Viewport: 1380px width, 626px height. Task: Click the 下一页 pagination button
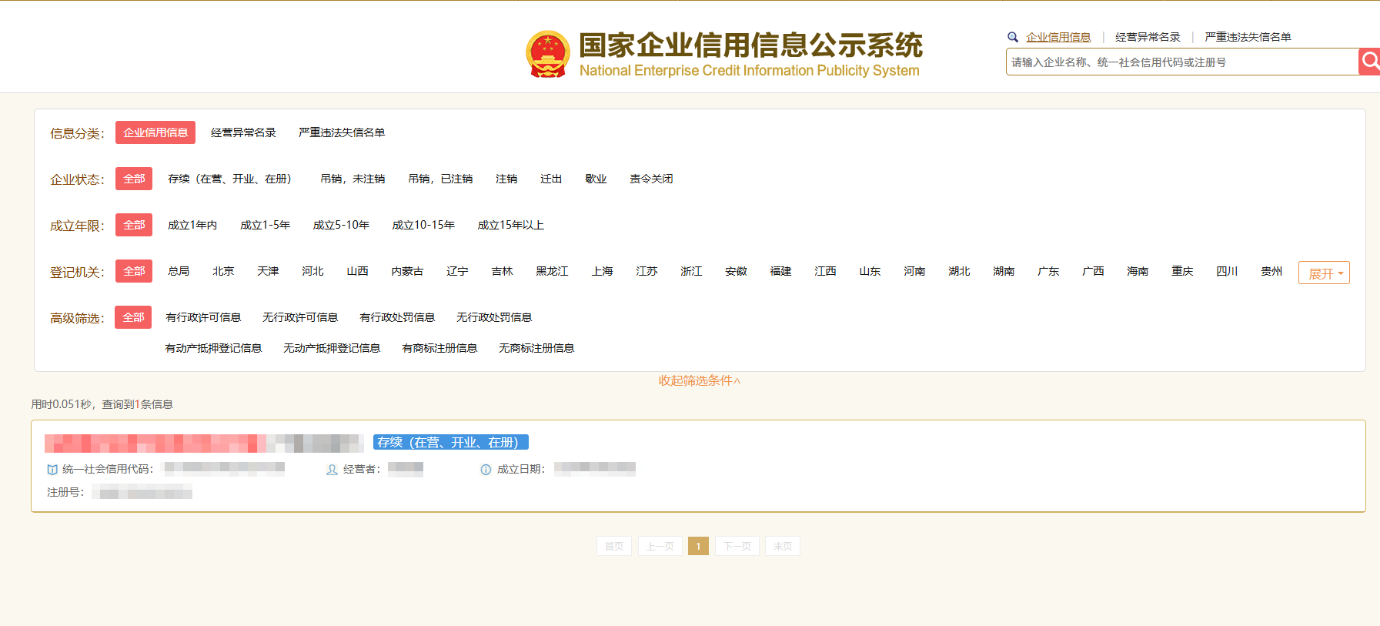pos(737,546)
